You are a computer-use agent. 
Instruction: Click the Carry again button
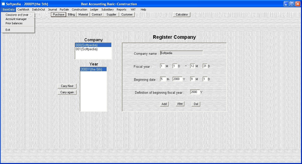[67, 92]
